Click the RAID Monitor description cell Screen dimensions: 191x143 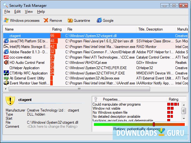click(x=146, y=46)
